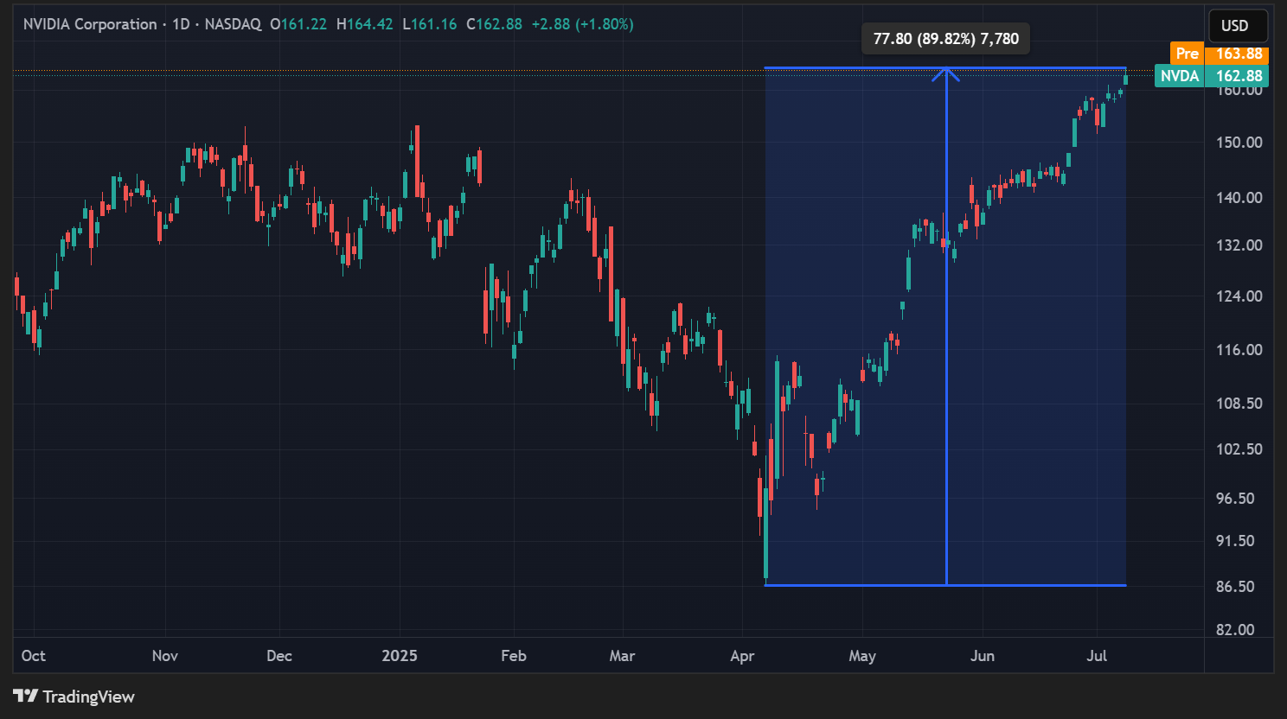Click the Close value C162.88
Screen dimensions: 1287x719
494,24
